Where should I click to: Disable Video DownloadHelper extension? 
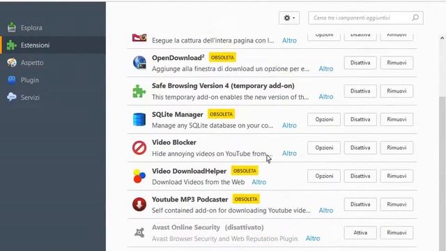360,176
